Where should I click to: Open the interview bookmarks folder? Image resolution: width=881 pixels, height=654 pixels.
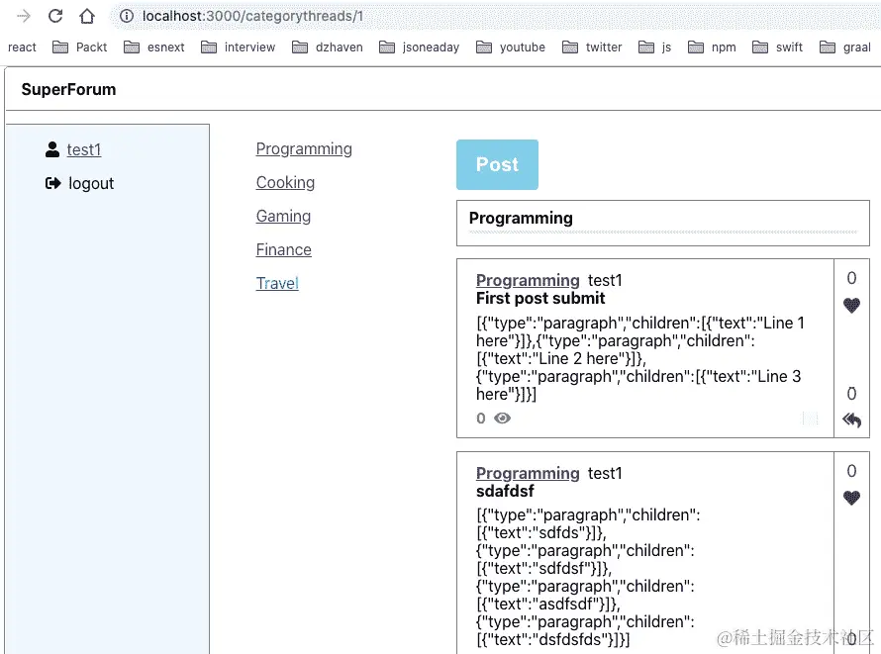coord(239,47)
